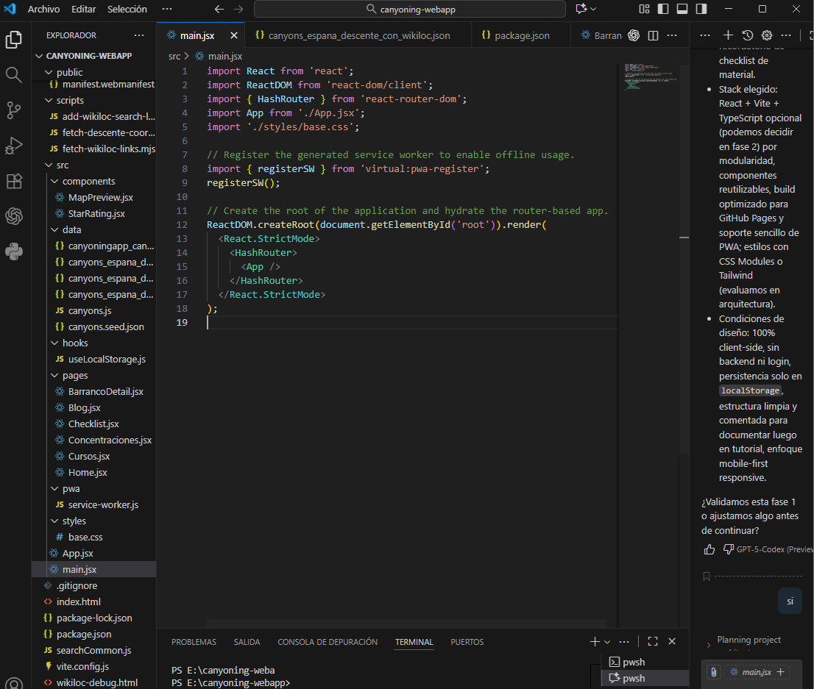This screenshot has height=689, width=814.
Task: Toggle the primary side bar layout button
Action: pyautogui.click(x=663, y=9)
